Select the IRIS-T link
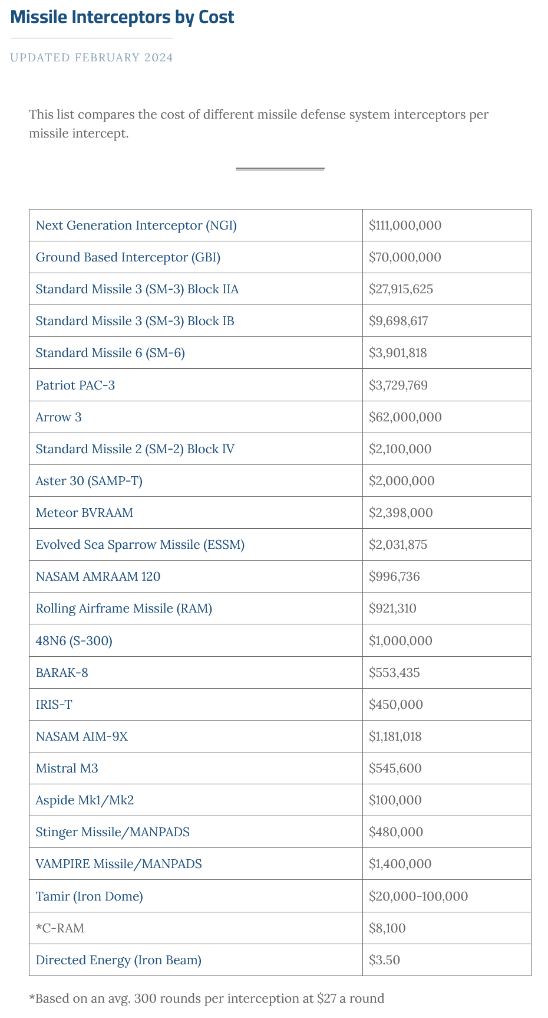 point(54,705)
